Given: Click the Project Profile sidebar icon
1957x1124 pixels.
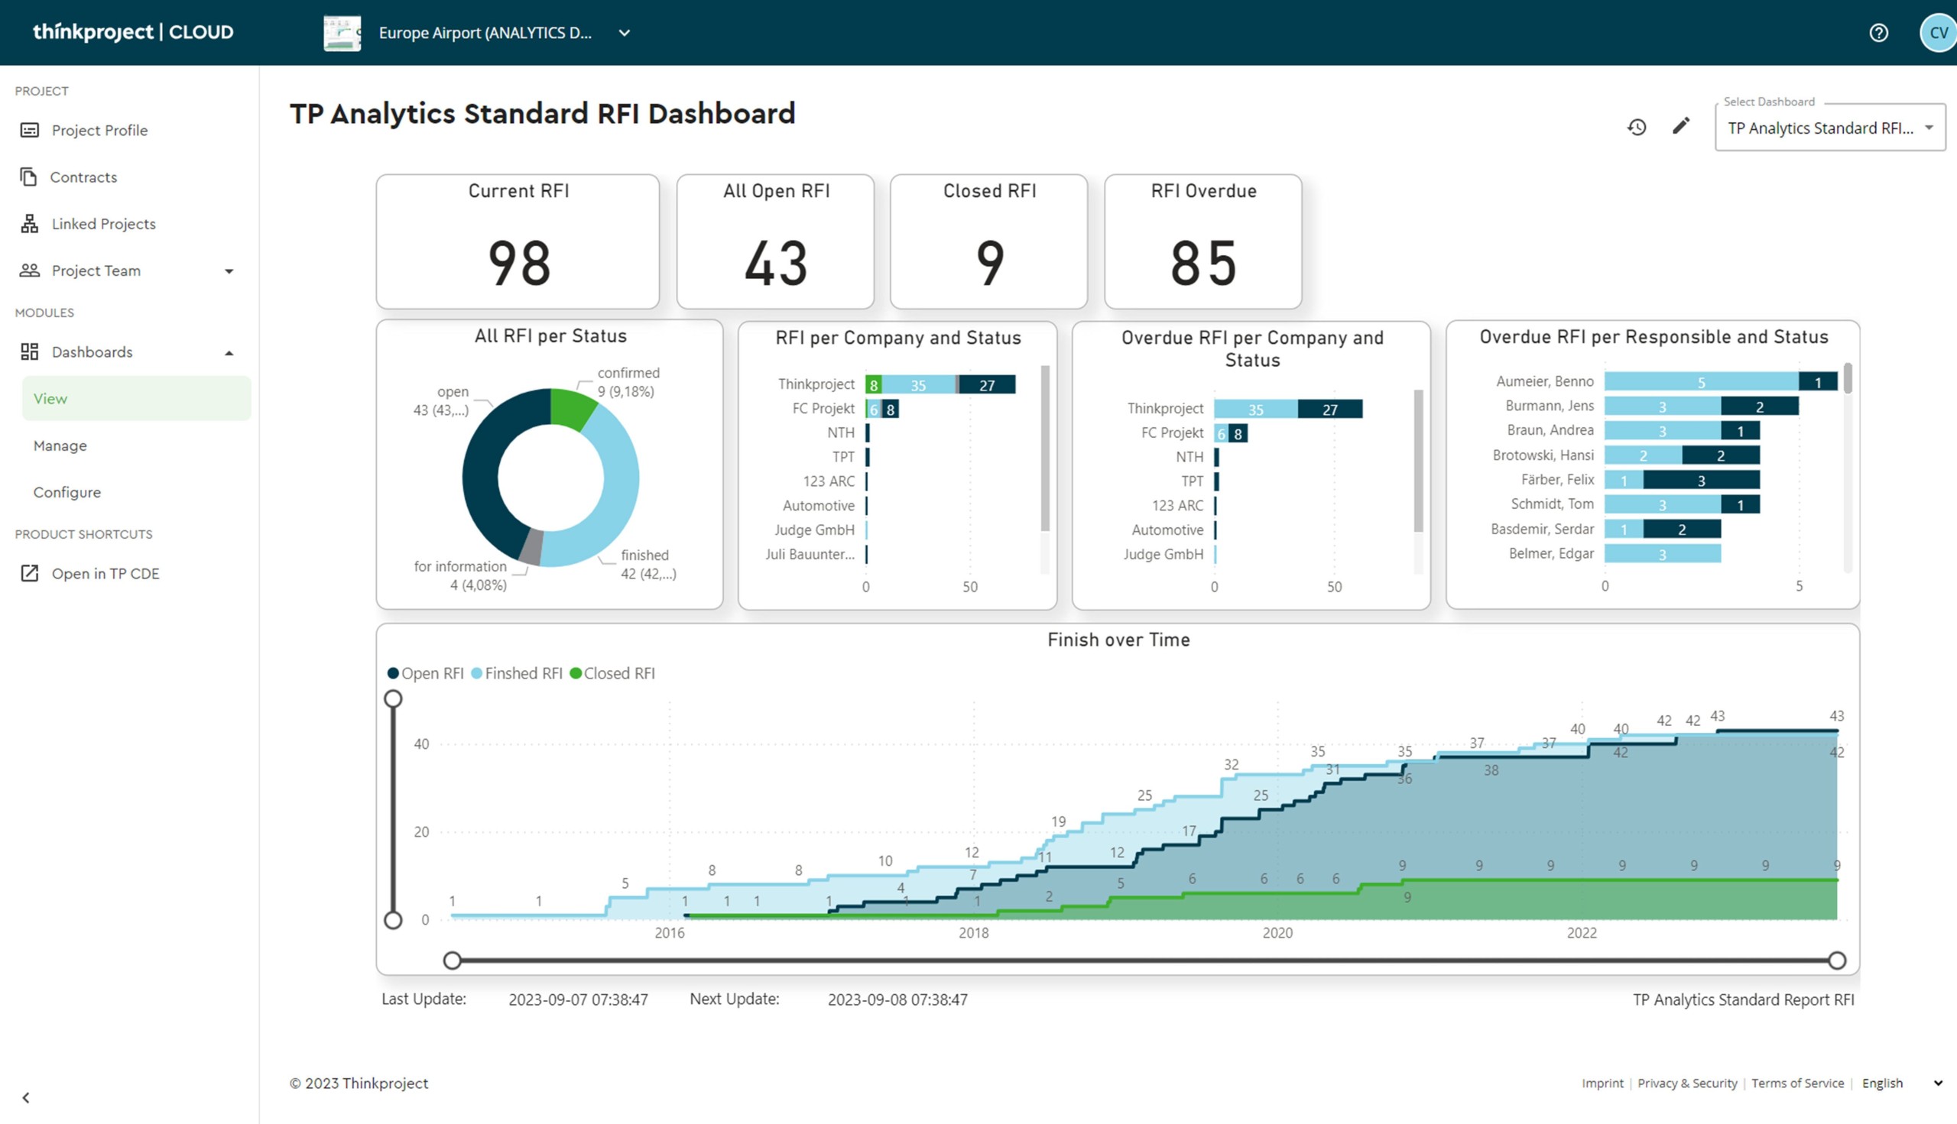Looking at the screenshot, I should 29,130.
